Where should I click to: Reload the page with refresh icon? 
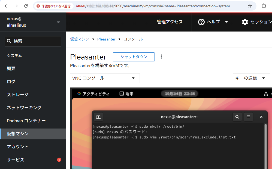(x=26, y=6)
